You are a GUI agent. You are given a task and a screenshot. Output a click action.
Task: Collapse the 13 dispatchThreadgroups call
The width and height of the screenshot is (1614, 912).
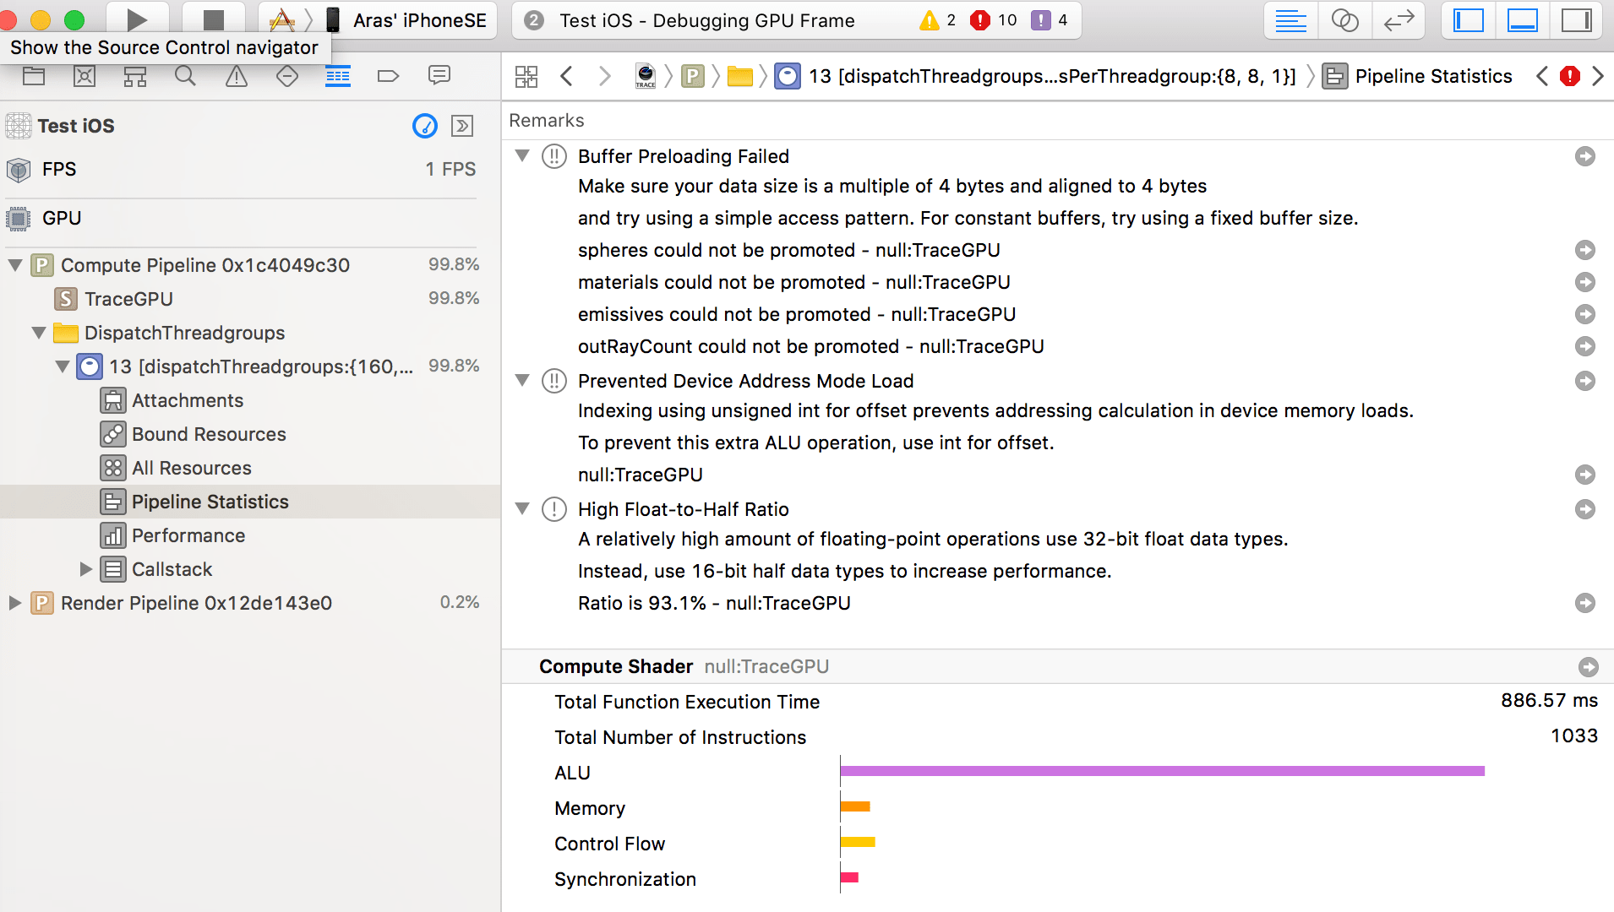[x=63, y=366]
